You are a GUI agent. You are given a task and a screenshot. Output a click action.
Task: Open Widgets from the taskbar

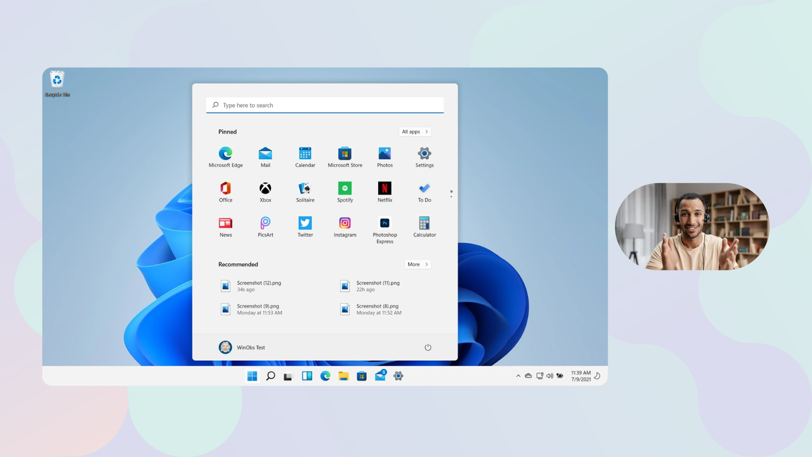click(x=307, y=376)
